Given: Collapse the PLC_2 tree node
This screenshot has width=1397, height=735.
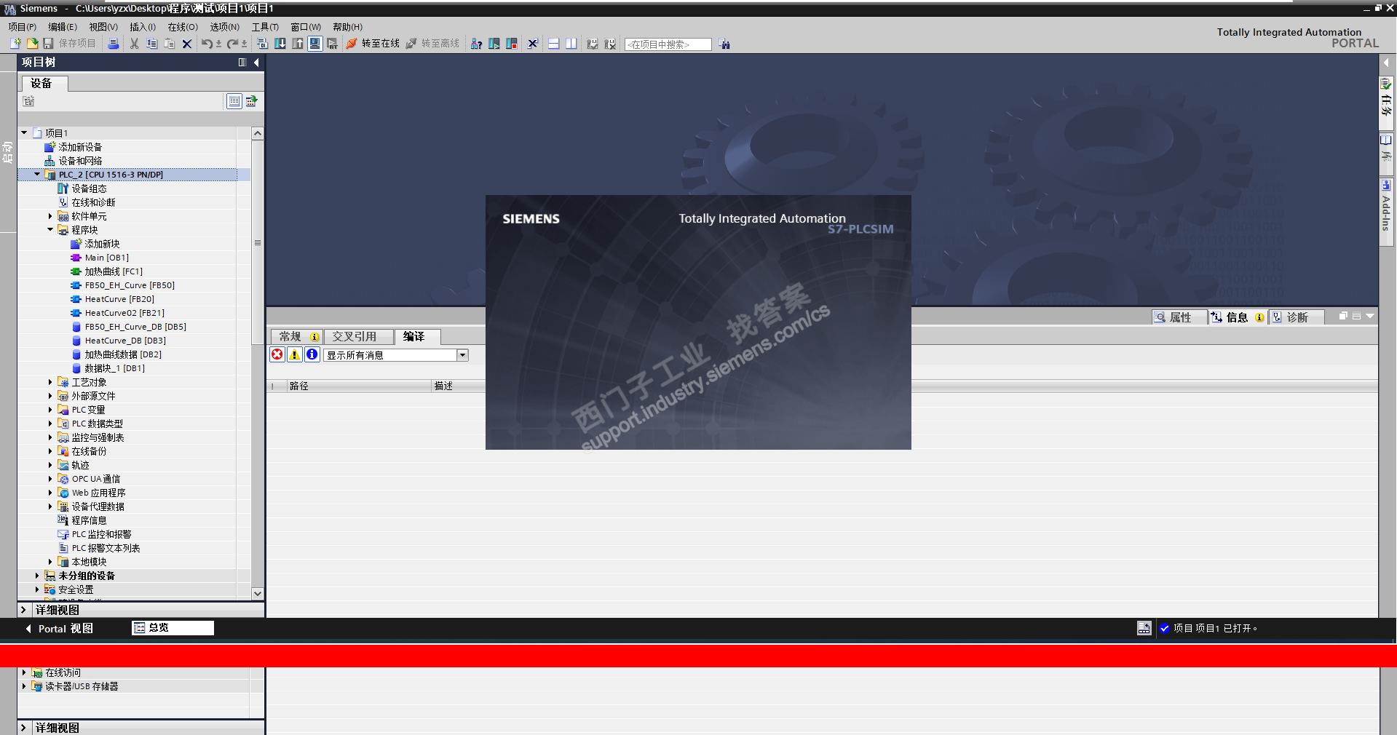Looking at the screenshot, I should coord(37,175).
